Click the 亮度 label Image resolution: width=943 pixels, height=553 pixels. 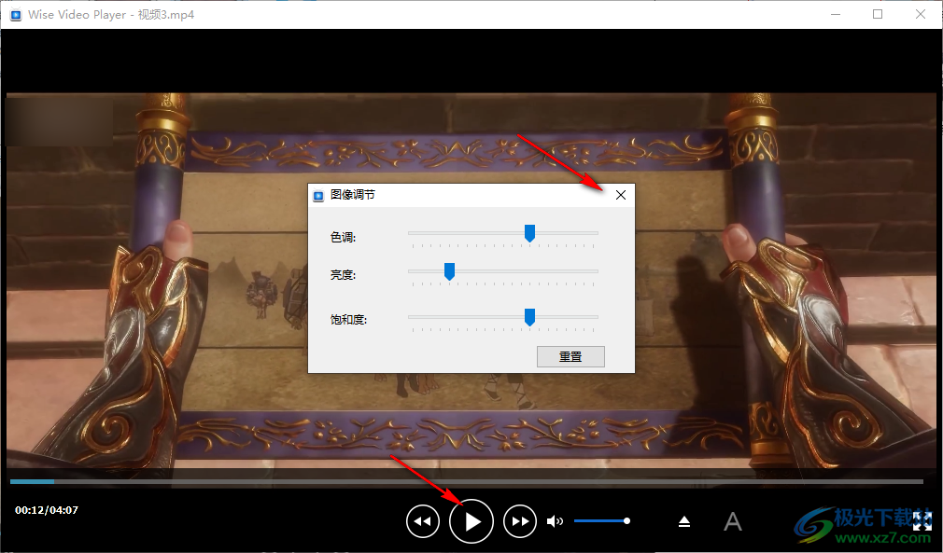[343, 275]
